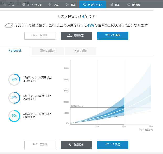Click the 目標額 1500万 chart label
163x154 pixels.
point(77,106)
